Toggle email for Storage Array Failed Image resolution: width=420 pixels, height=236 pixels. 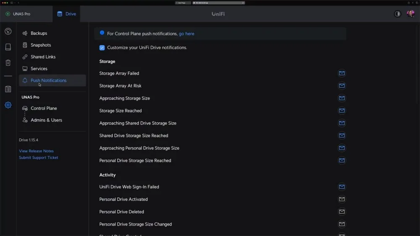coord(342,73)
